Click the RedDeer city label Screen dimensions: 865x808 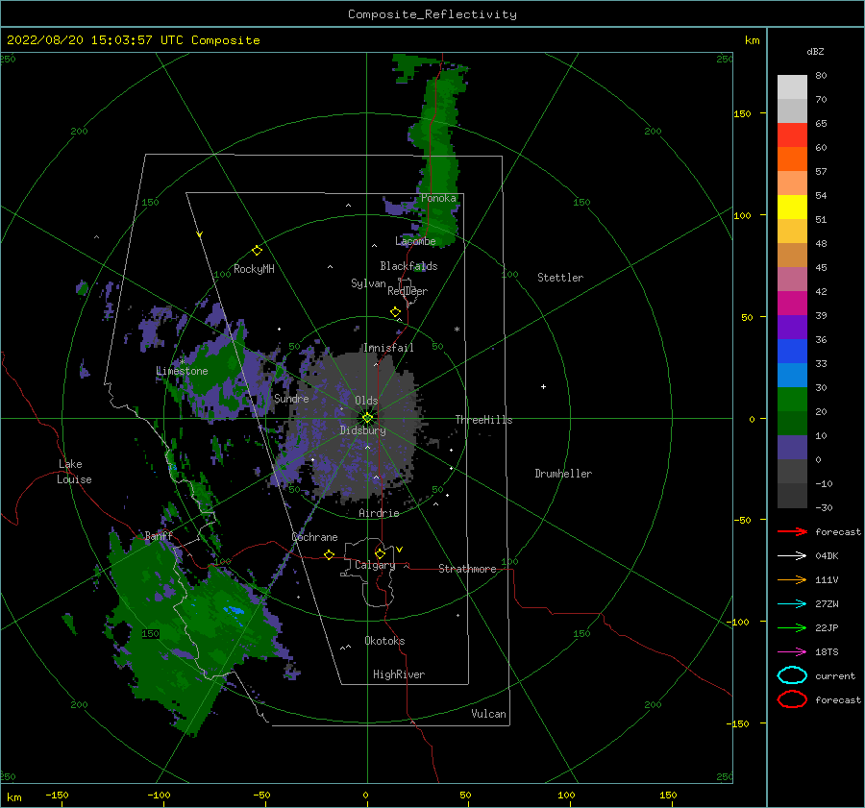click(408, 291)
